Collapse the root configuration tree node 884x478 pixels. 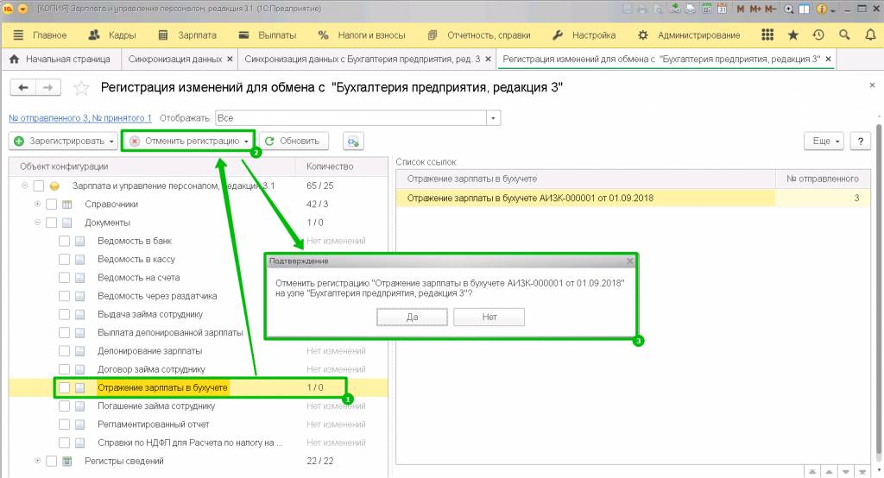(25, 185)
